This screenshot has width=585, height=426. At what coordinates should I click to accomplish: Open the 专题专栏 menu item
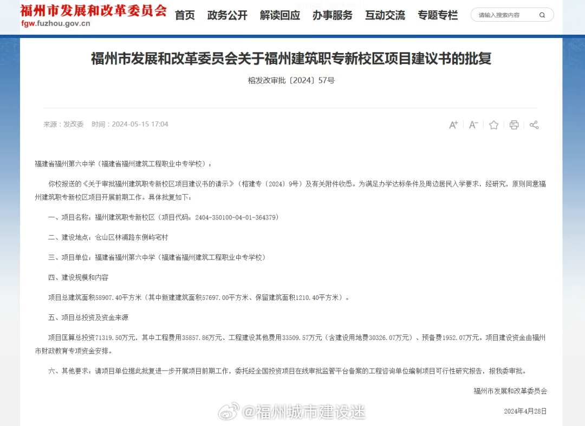[x=438, y=15]
